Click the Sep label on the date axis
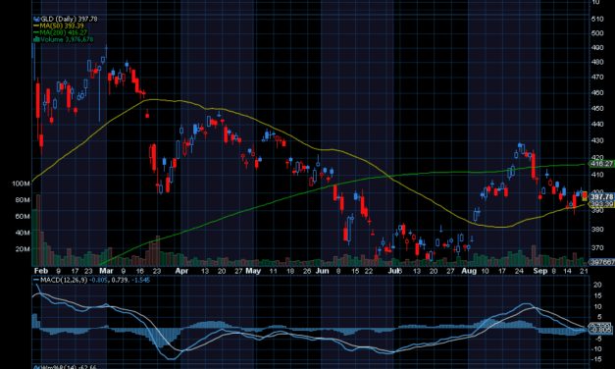 coord(540,271)
